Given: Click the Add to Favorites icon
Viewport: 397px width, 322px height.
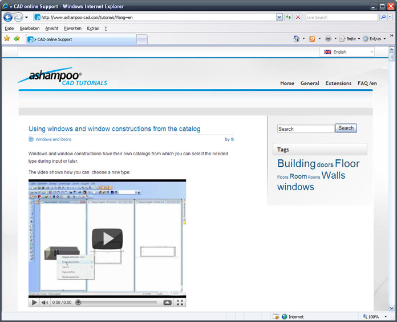Looking at the screenshot, I should [17, 38].
